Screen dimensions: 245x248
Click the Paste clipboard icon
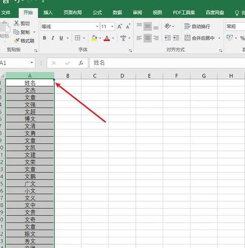click(5, 27)
